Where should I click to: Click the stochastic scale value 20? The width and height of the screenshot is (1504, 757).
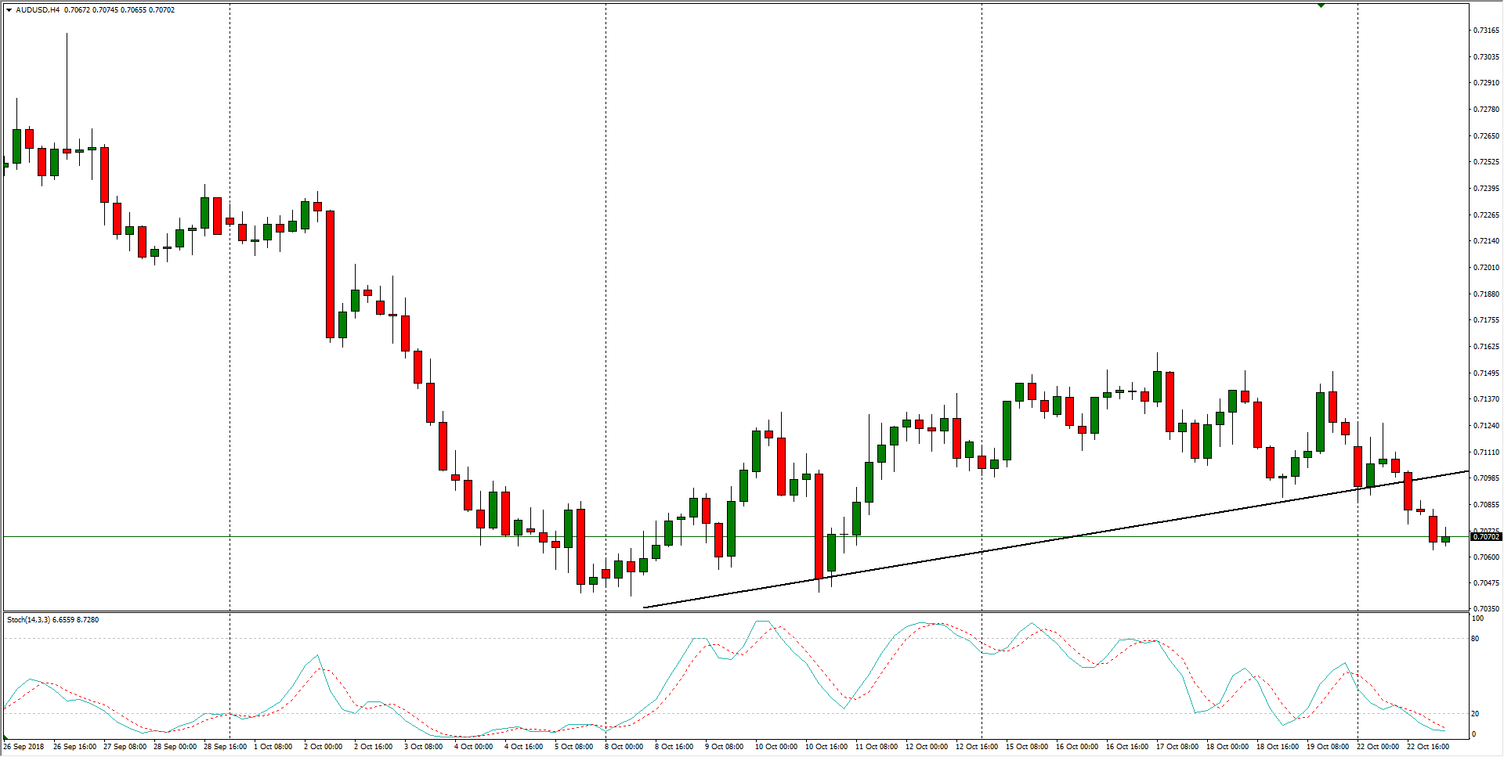click(x=1475, y=714)
